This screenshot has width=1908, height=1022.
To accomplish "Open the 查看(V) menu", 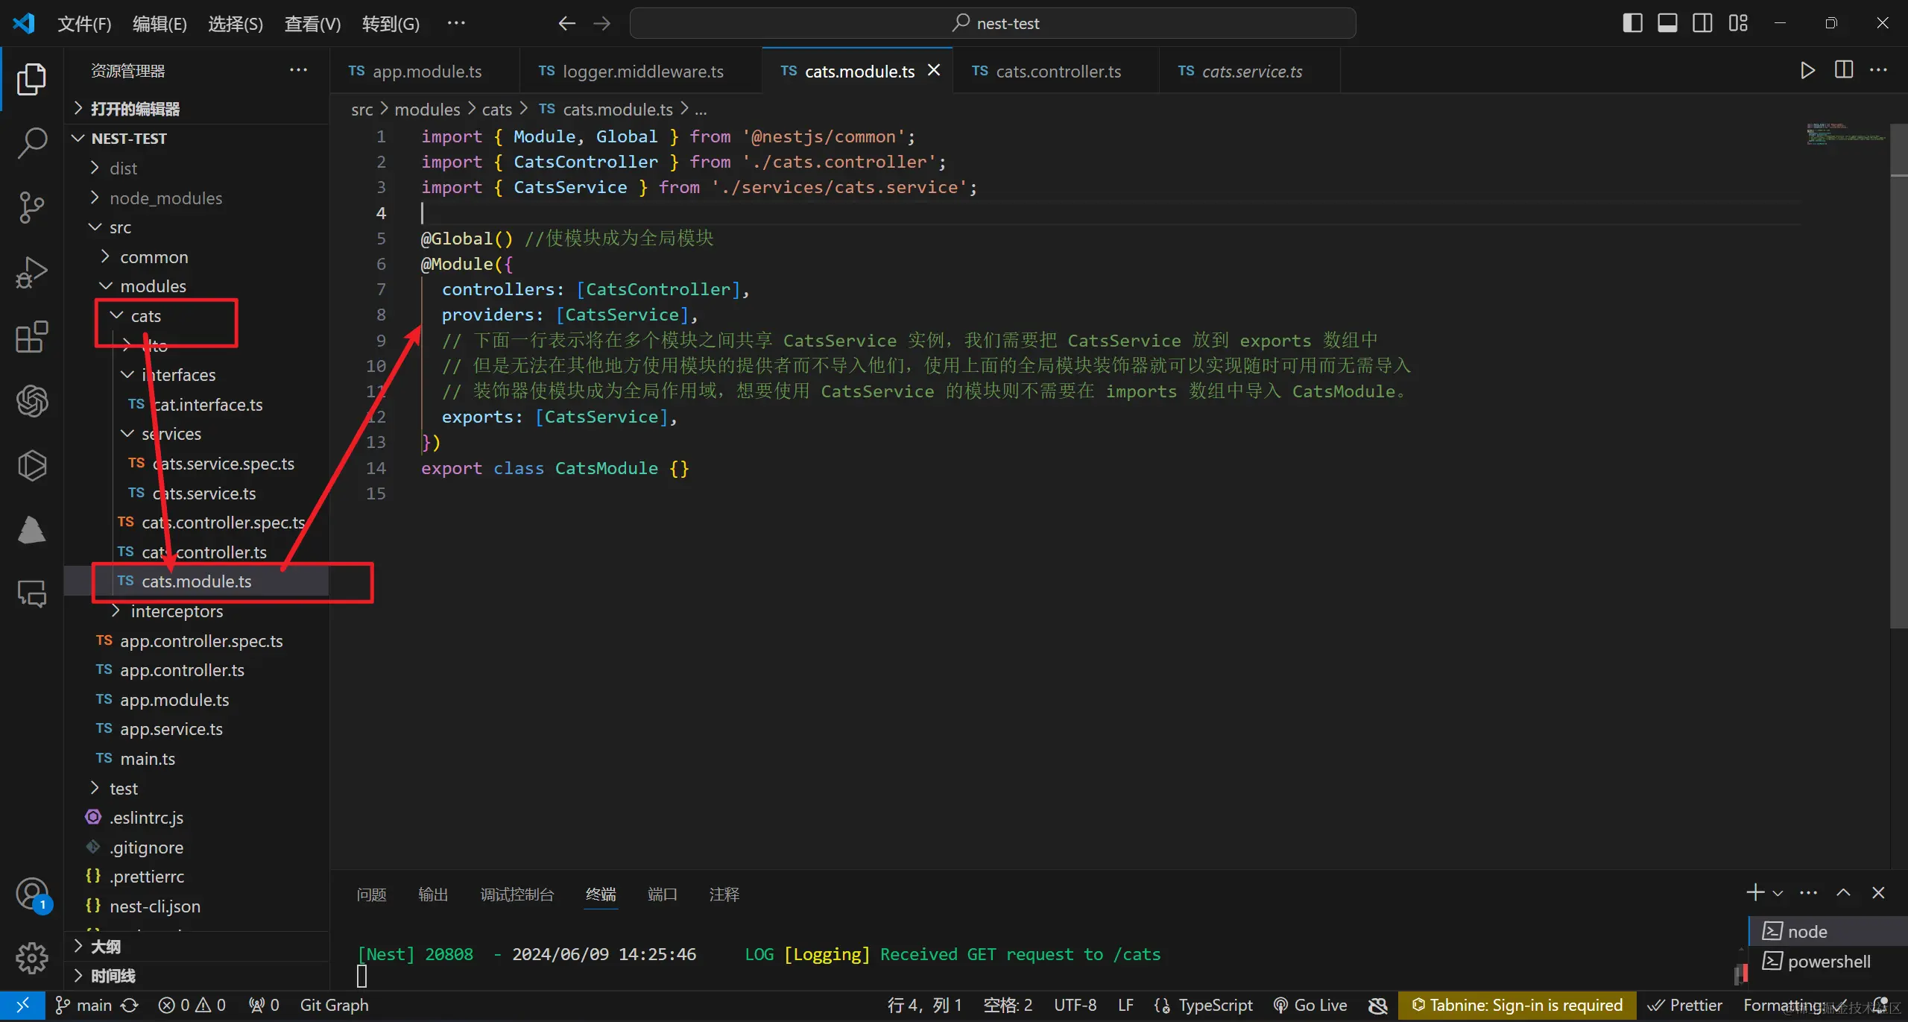I will point(312,24).
